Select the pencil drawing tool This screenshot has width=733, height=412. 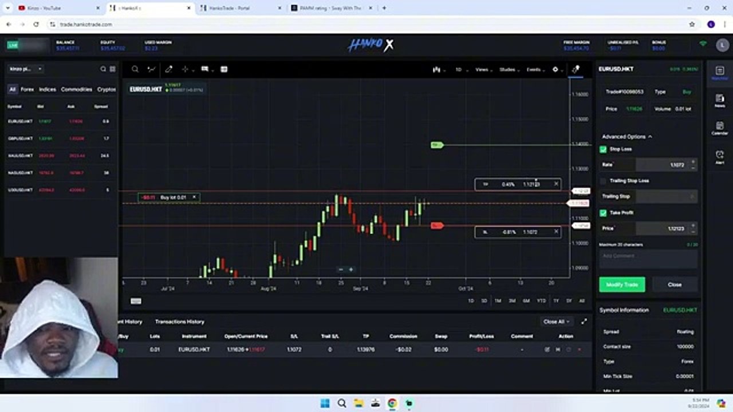(x=168, y=69)
